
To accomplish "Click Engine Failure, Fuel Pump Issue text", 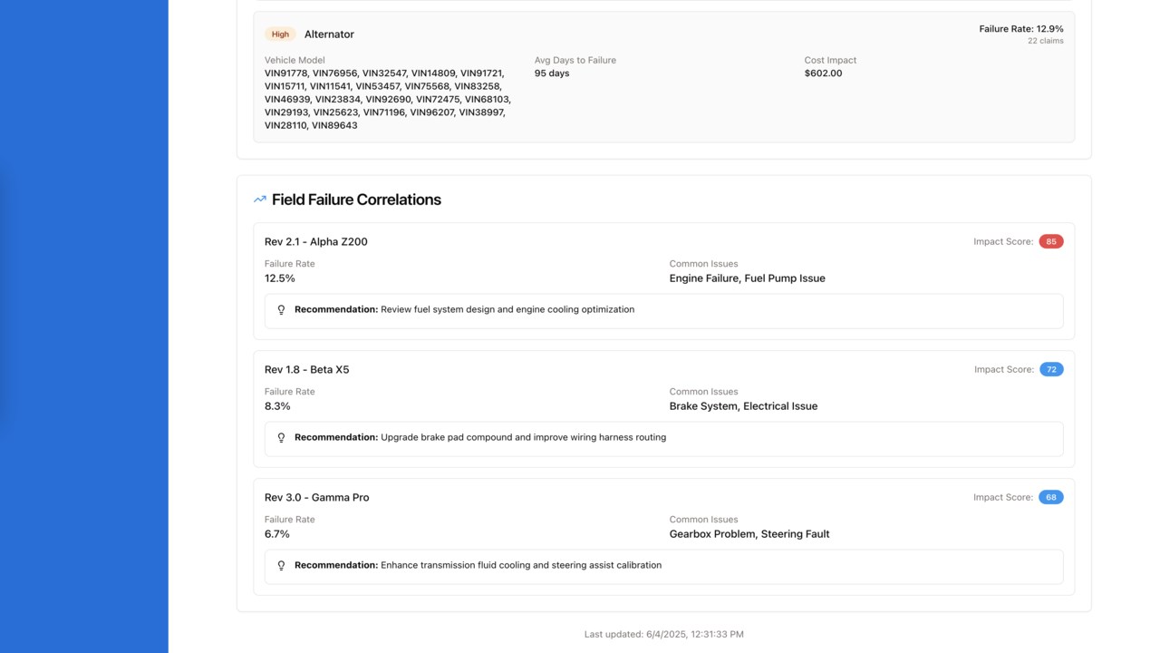I will pos(747,278).
